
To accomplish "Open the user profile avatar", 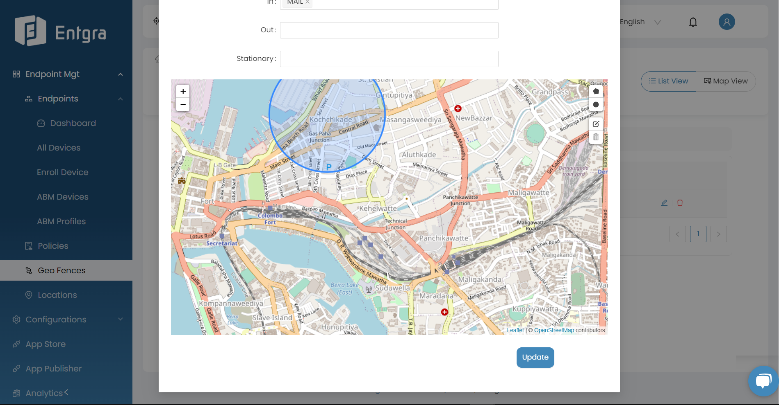I will 727,22.
